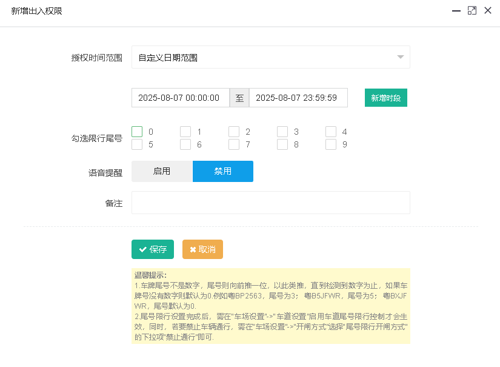Check tail number 0 checkbox
Screen dimensions: 500x367
(x=137, y=132)
